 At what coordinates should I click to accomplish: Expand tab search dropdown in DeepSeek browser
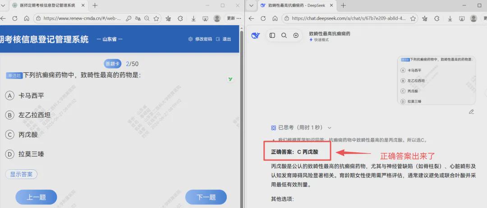(252, 5)
